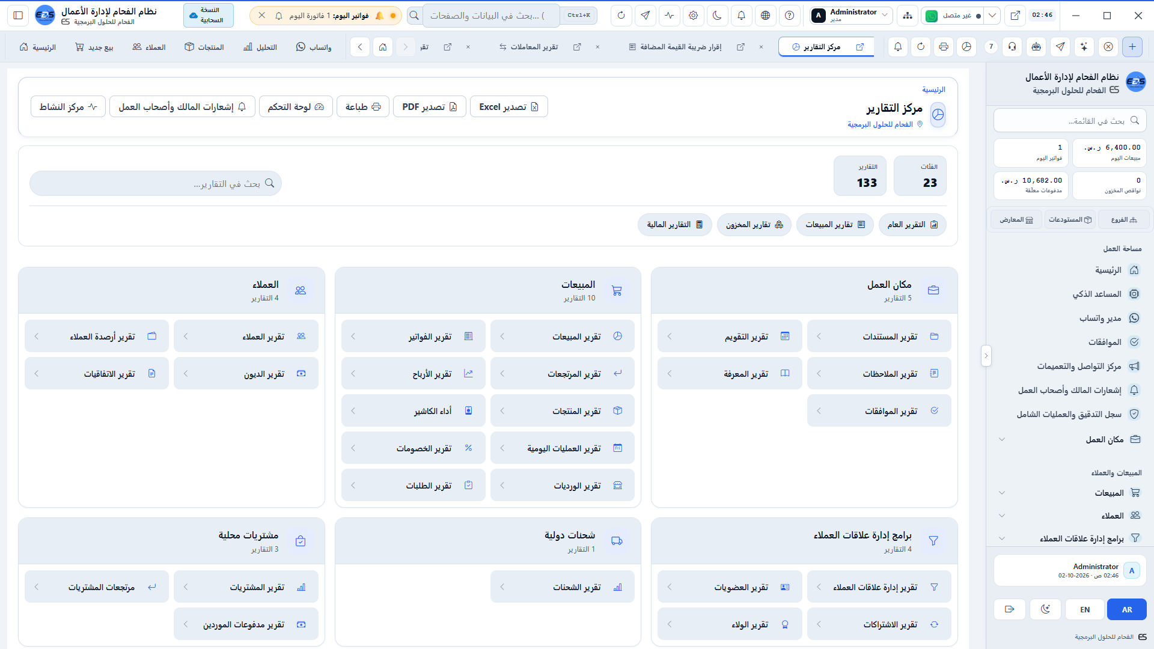Image resolution: width=1154 pixels, height=649 pixels.
Task: Filter by التقارير المالية chip
Action: (675, 225)
